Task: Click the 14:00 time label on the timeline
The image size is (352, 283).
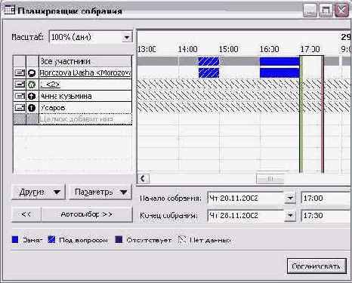Action: [188, 49]
